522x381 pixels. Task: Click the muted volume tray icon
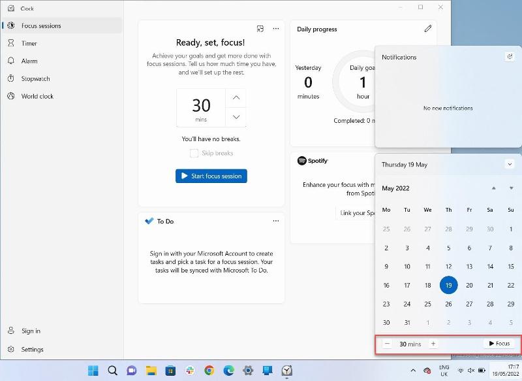470,371
